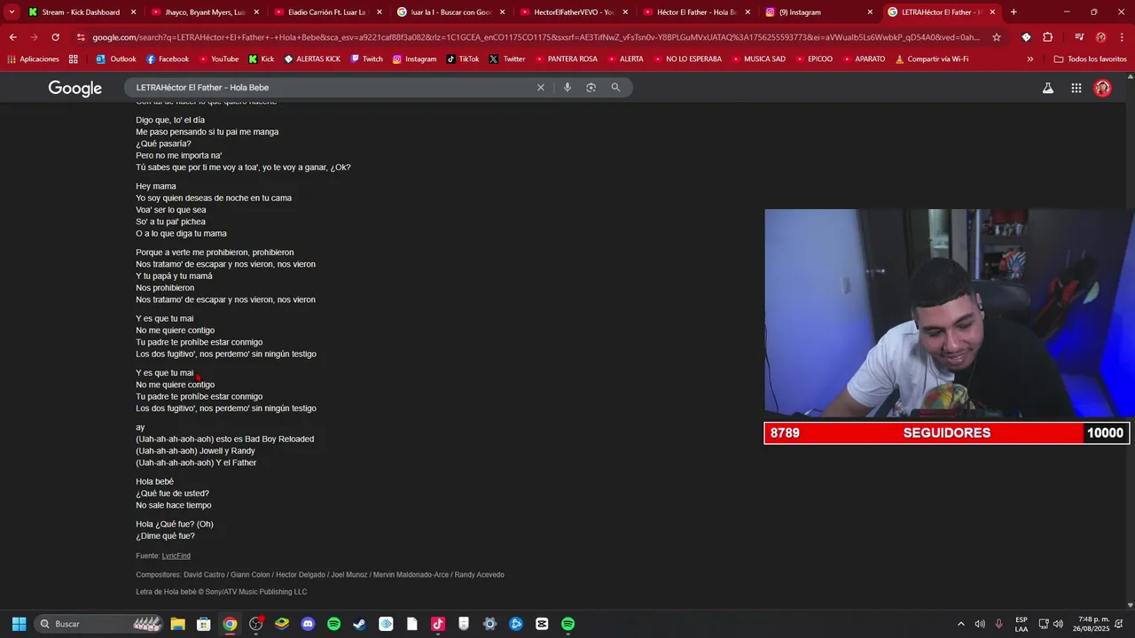This screenshot has width=1135, height=638.
Task: Open the TikTok bookmark
Action: (462, 58)
